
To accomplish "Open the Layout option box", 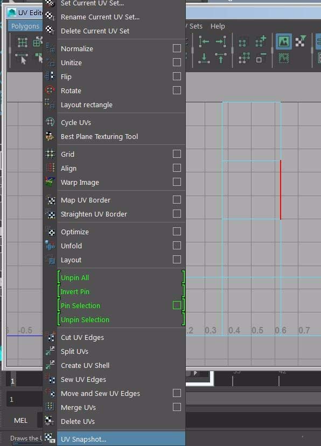I will [x=177, y=260].
